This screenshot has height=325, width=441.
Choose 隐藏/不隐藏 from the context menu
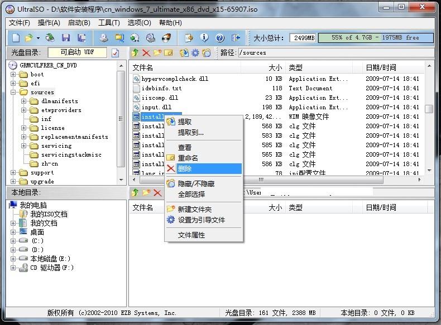coord(204,183)
